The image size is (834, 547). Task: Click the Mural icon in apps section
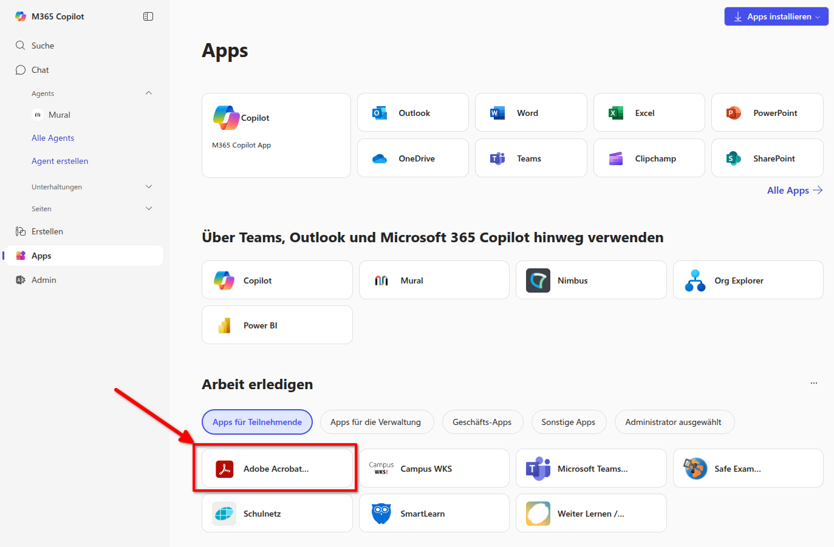click(x=381, y=280)
